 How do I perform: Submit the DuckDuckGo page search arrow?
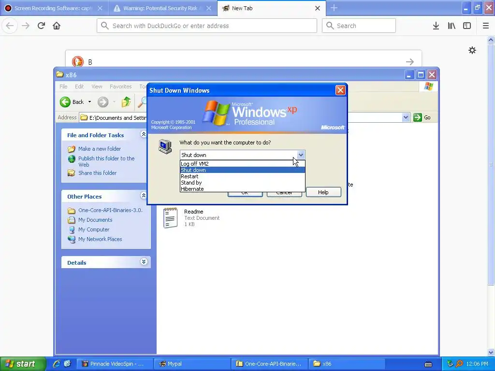[410, 62]
